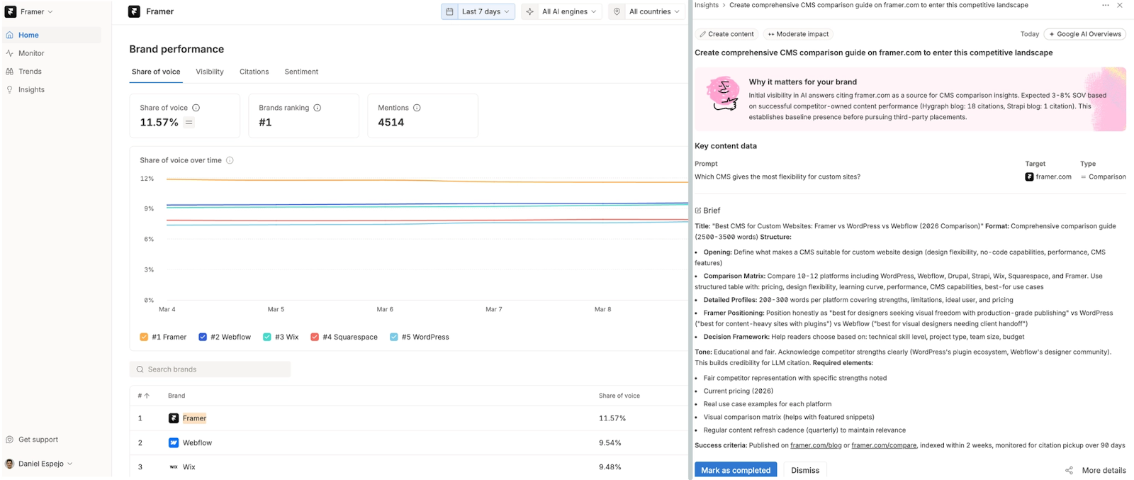
Task: Click the location pin icon beside All countries
Action: (617, 11)
